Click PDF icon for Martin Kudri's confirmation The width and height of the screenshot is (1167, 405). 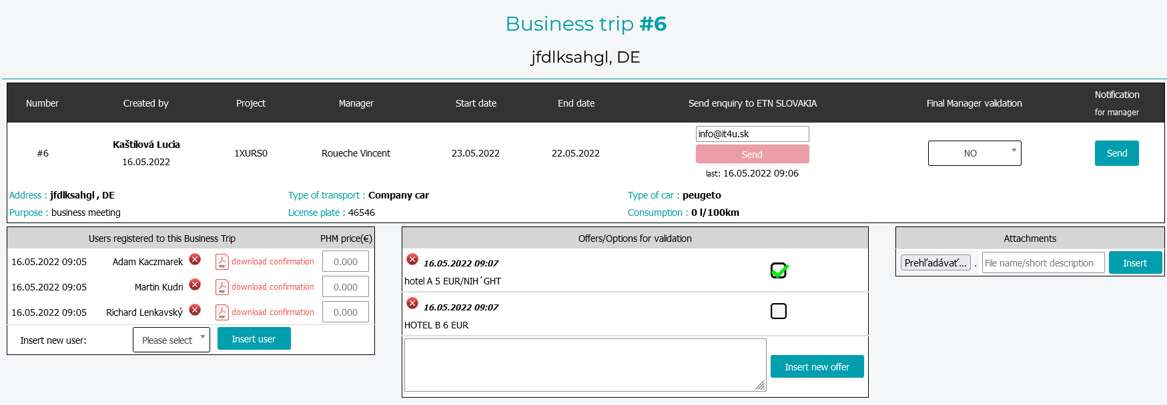click(x=222, y=287)
